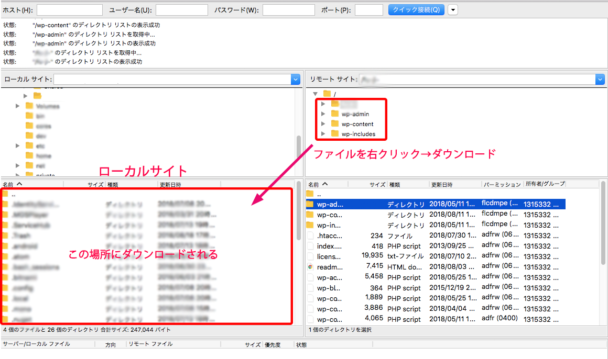
Task: Expand the wp-content tree node
Action: (323, 124)
